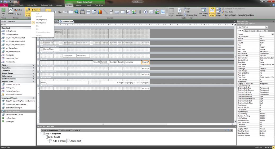Select the Image control tool
The width and height of the screenshot is (275, 149).
(163, 12)
